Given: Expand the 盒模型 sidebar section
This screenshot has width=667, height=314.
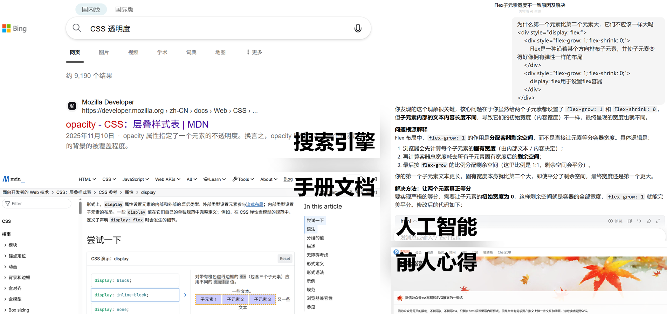Looking at the screenshot, I should (x=13, y=299).
